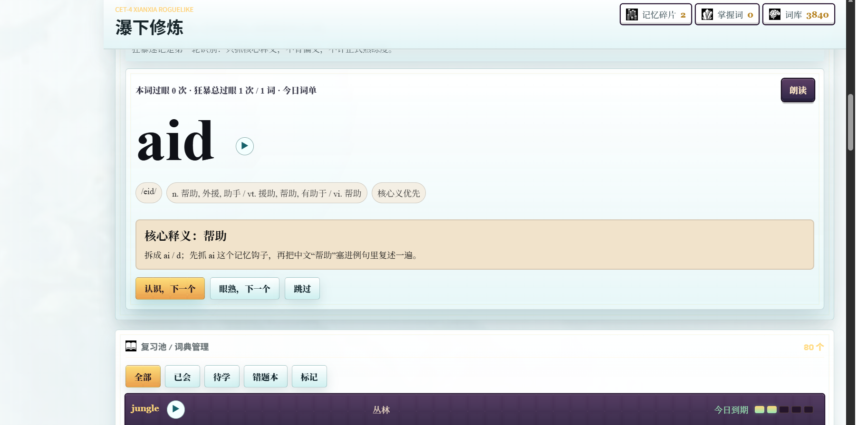Click the page vertical scrollbar thumb
The width and height of the screenshot is (857, 425).
point(850,123)
